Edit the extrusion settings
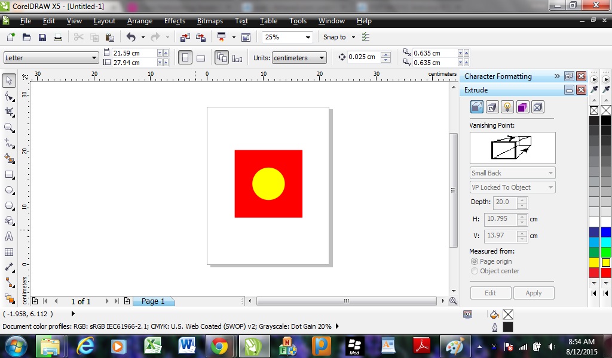 tap(490, 293)
